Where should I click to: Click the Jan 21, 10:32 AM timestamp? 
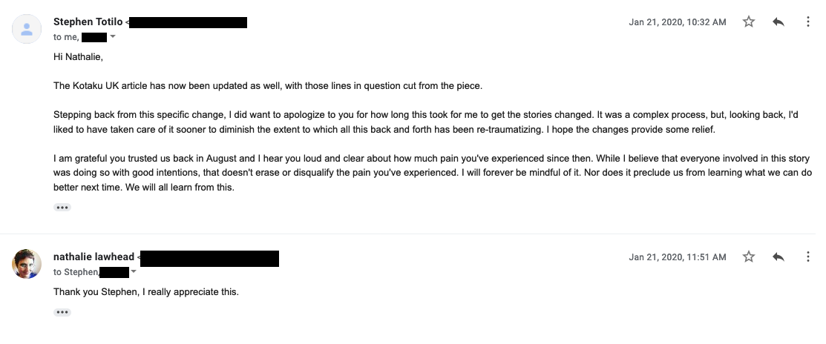[677, 22]
